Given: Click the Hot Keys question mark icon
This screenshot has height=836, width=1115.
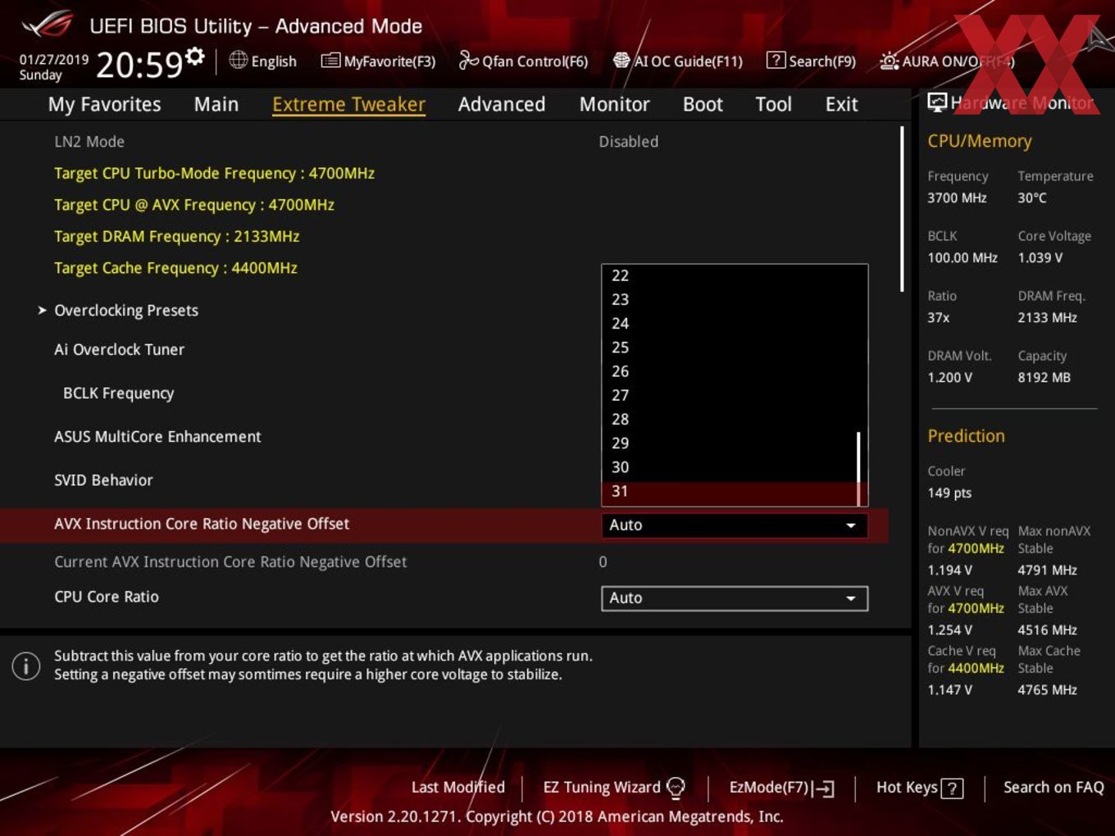Looking at the screenshot, I should coord(952,788).
